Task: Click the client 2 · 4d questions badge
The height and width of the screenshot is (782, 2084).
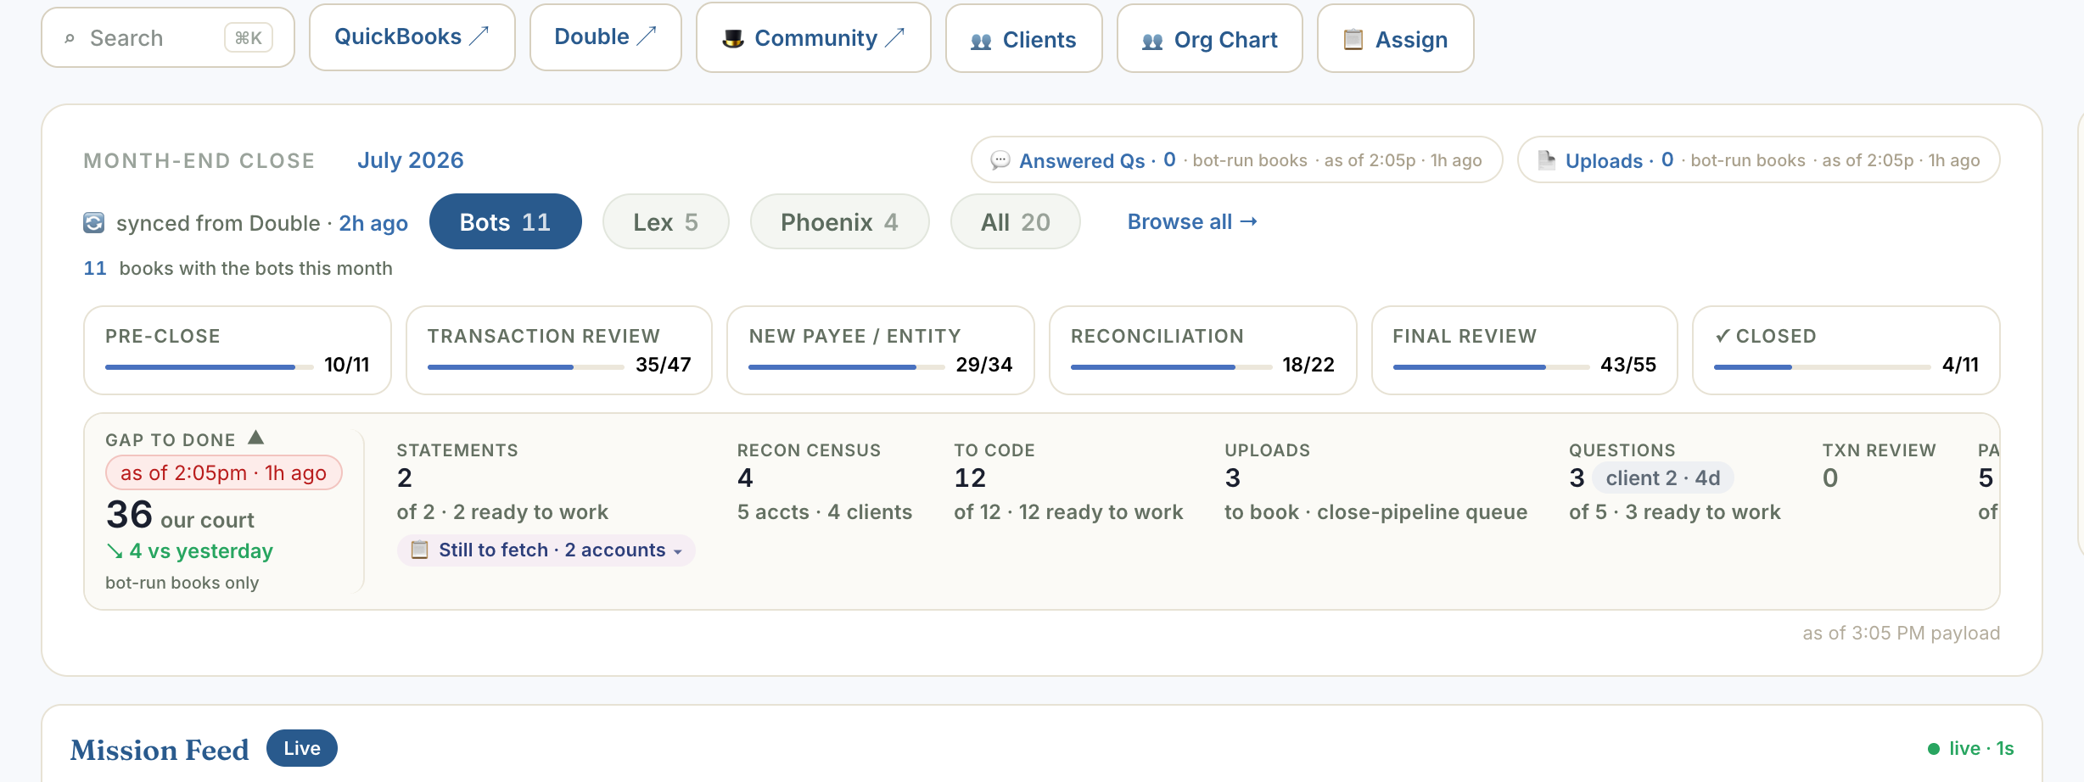Action: click(x=1663, y=478)
